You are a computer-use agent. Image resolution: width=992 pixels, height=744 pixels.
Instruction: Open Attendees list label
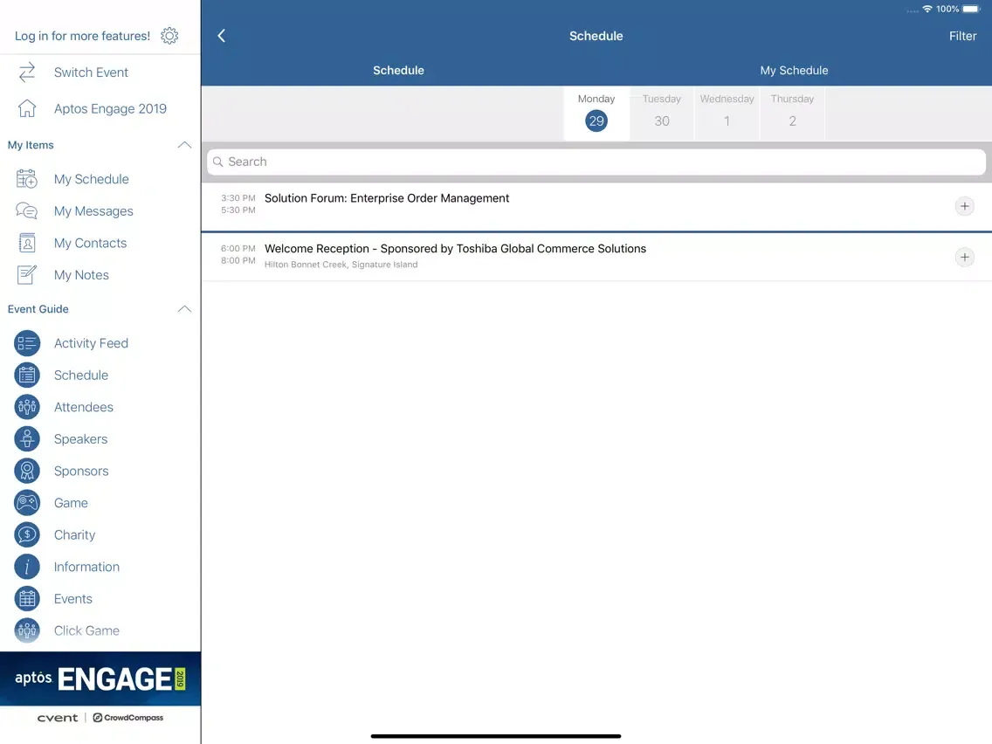(x=84, y=407)
